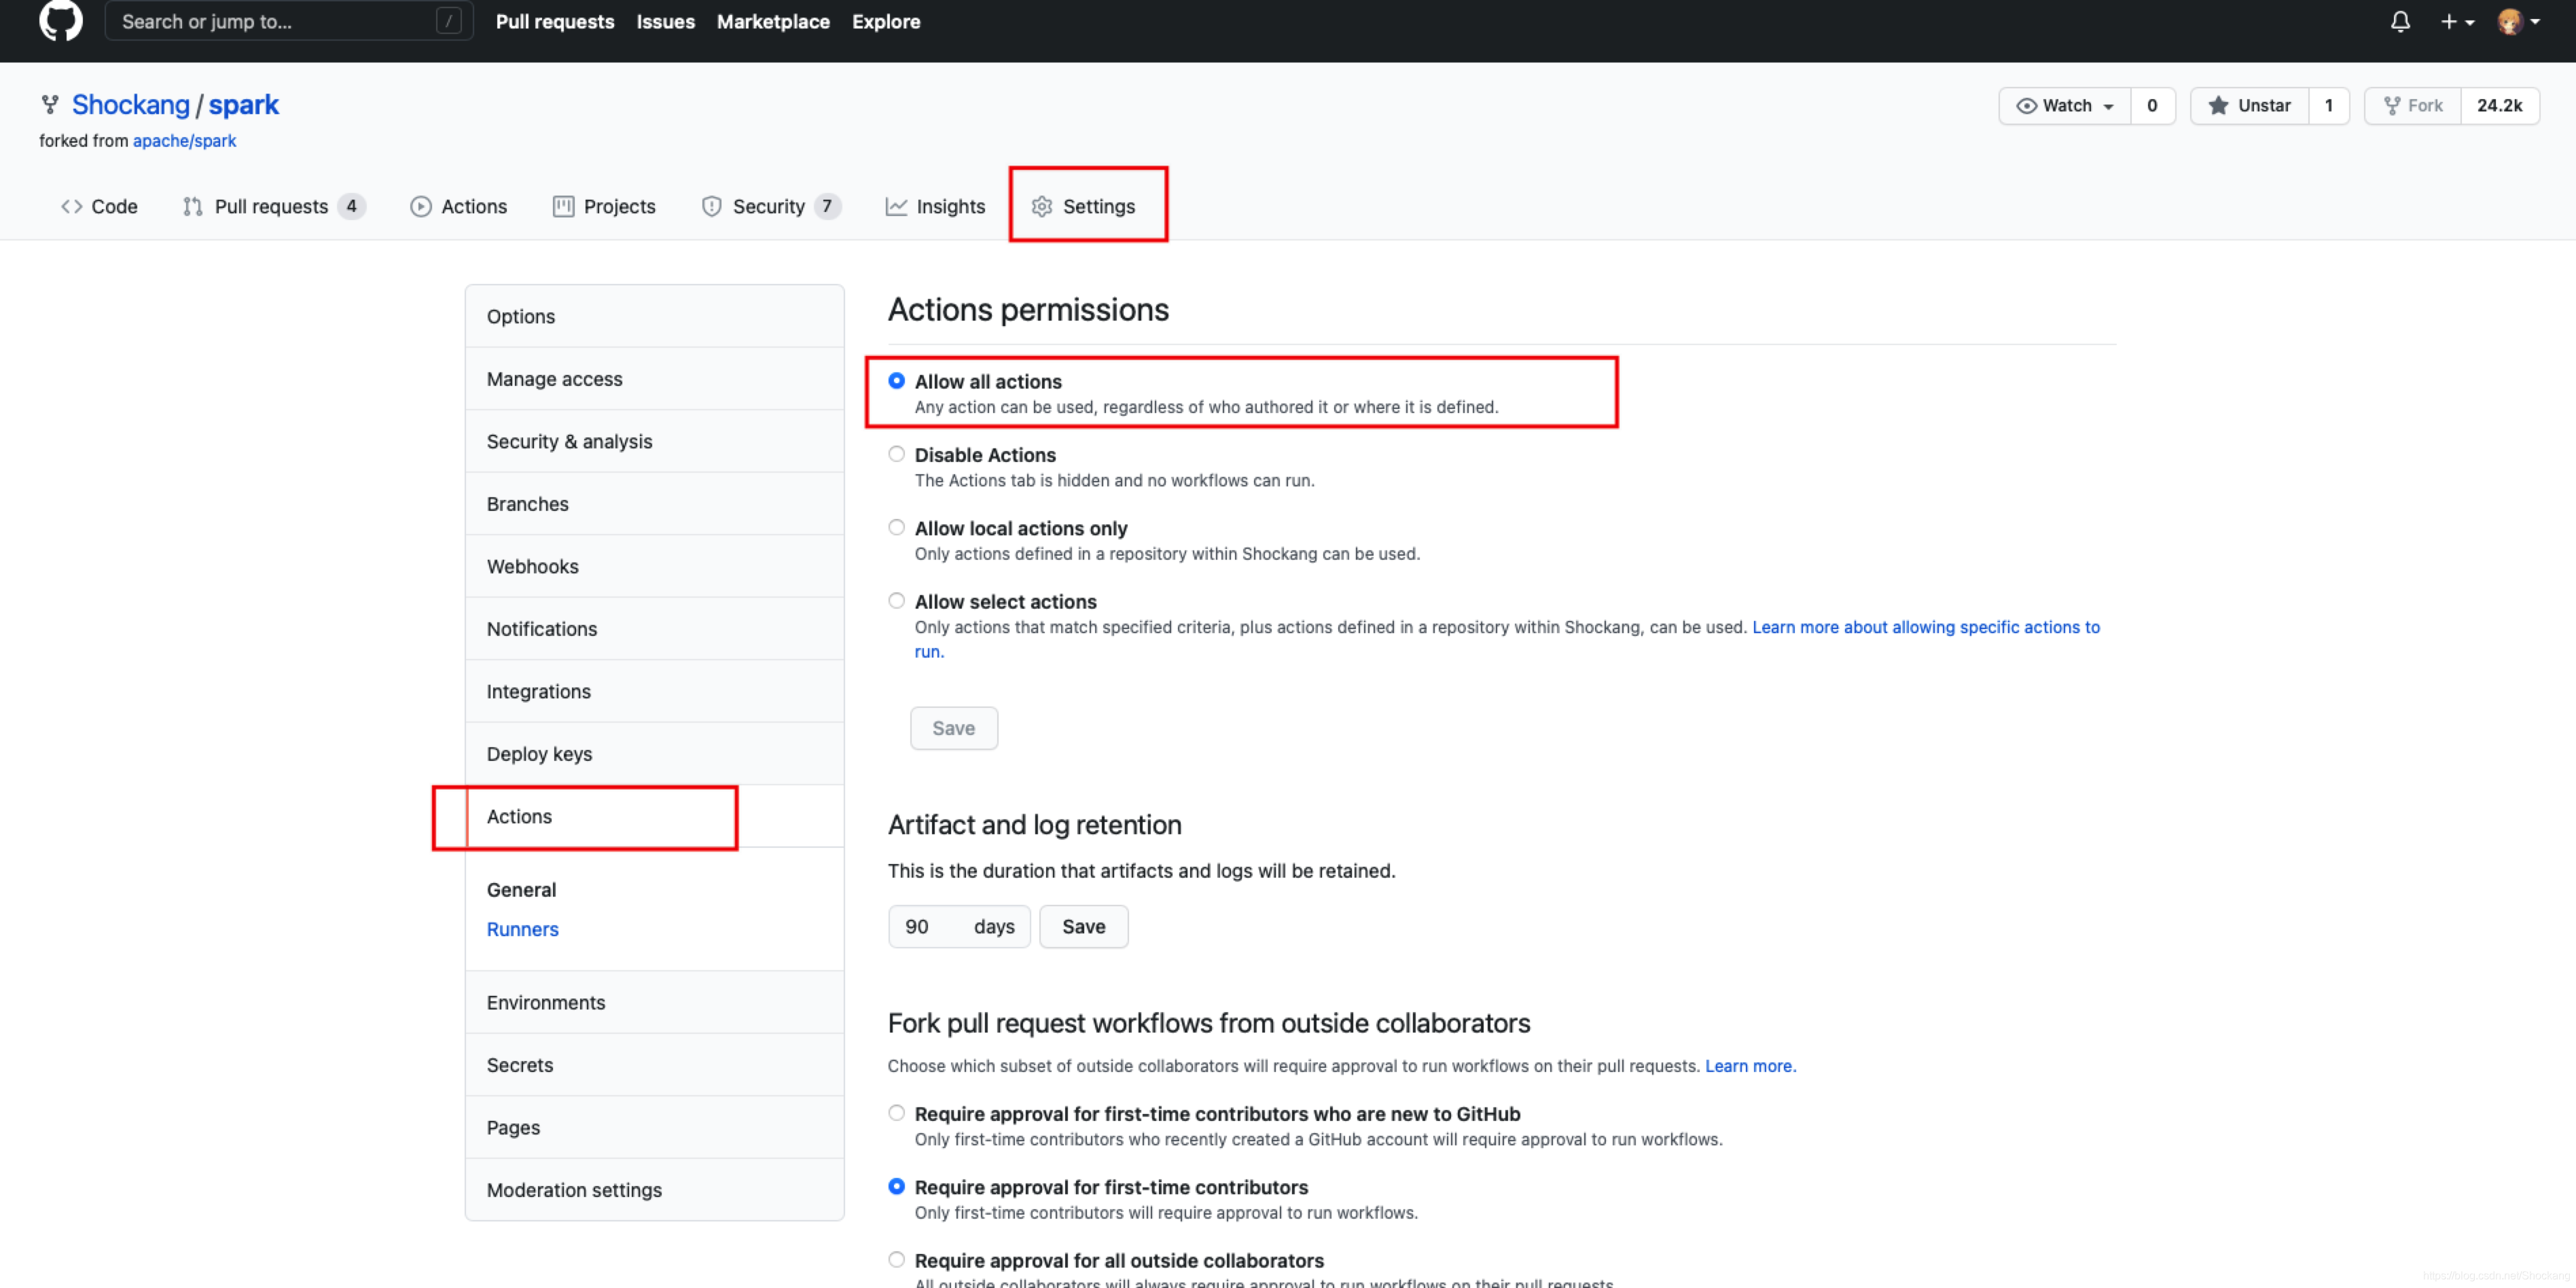Click the Actions menu item in sidebar

(x=518, y=817)
